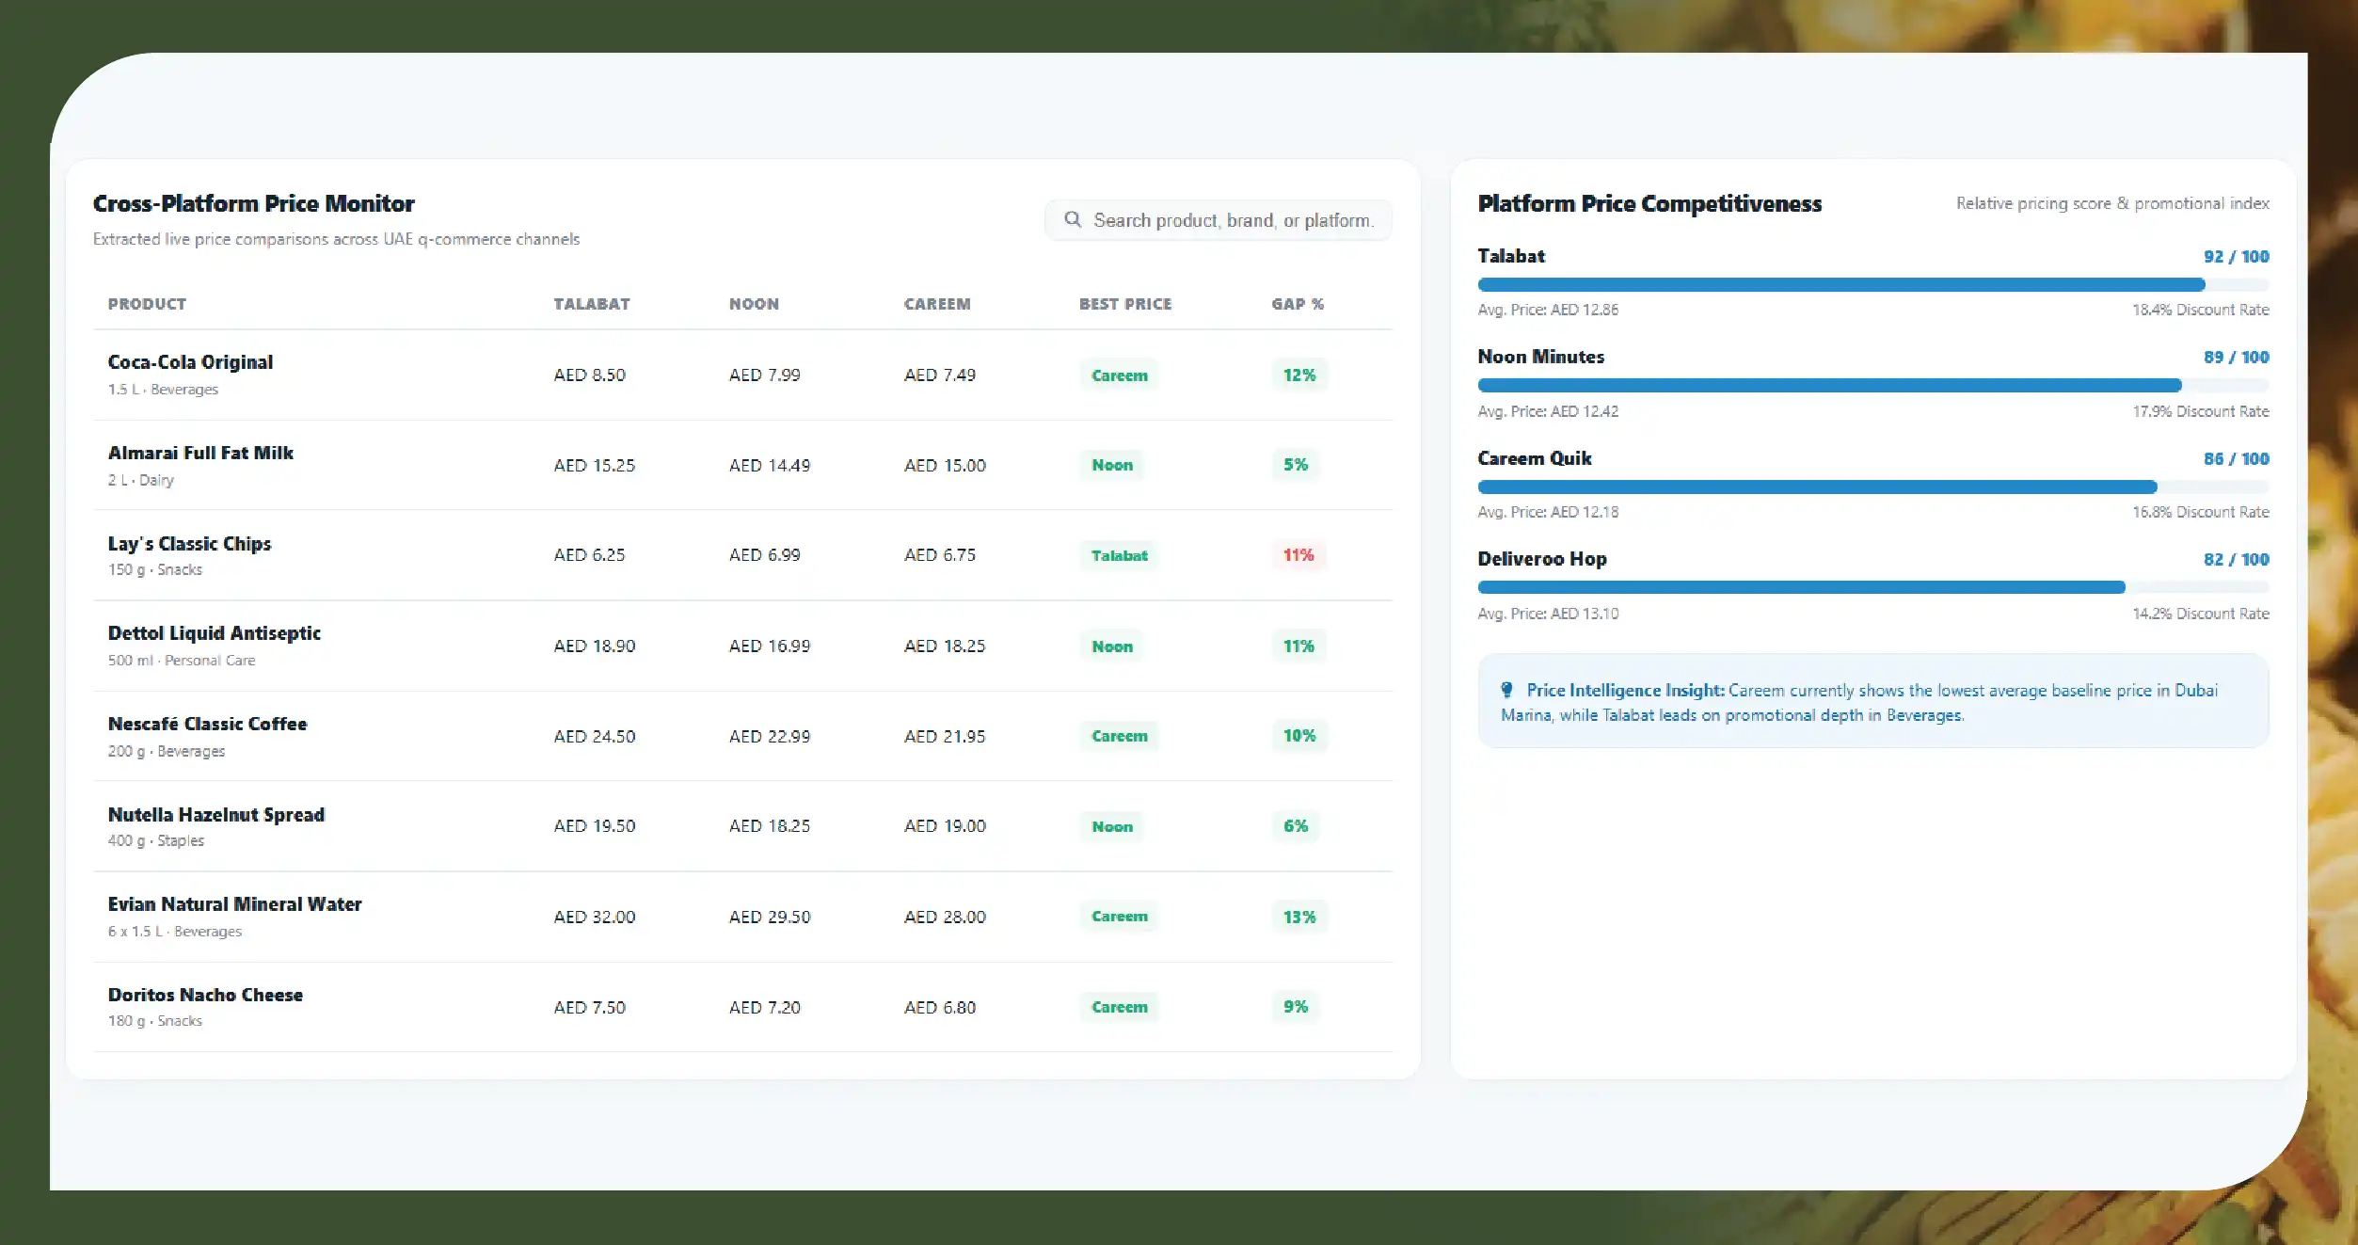Click Deliveroo's 14.2% Discount Rate text
This screenshot has height=1245, width=2358.
coord(2200,614)
